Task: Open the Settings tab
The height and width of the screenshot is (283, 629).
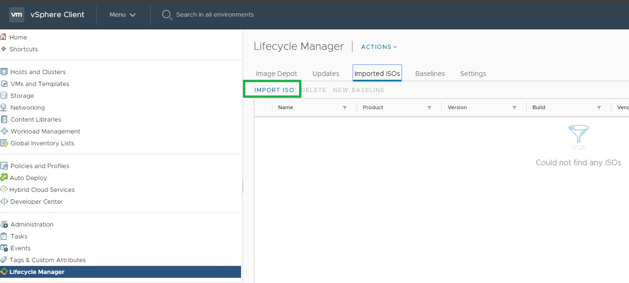Action: coord(473,74)
